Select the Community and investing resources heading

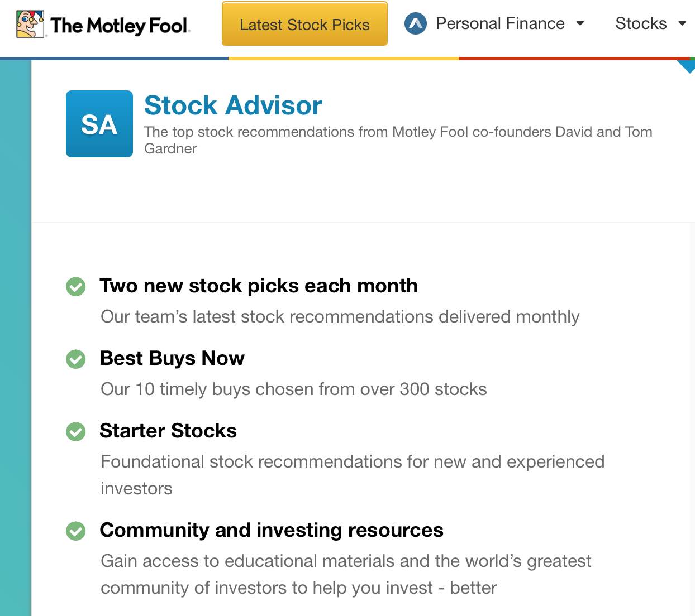(272, 530)
